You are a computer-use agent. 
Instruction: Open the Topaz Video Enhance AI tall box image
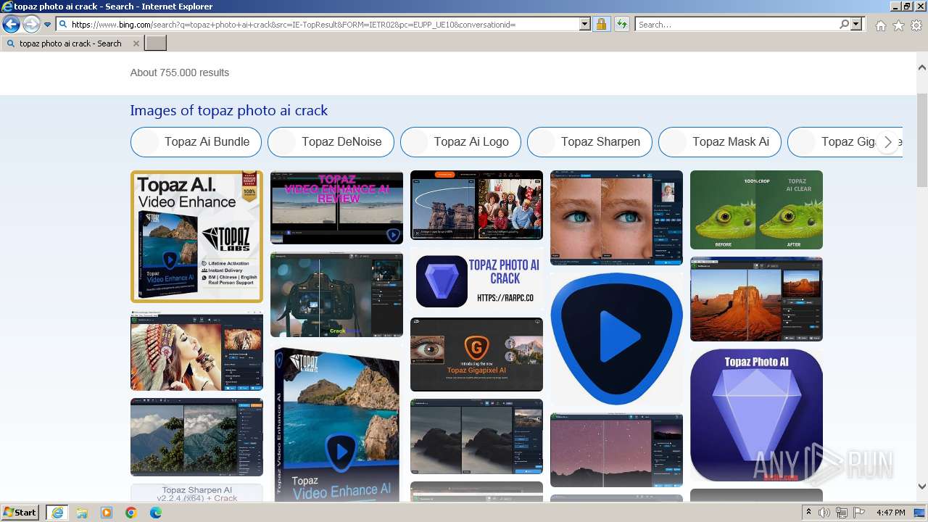click(336, 424)
